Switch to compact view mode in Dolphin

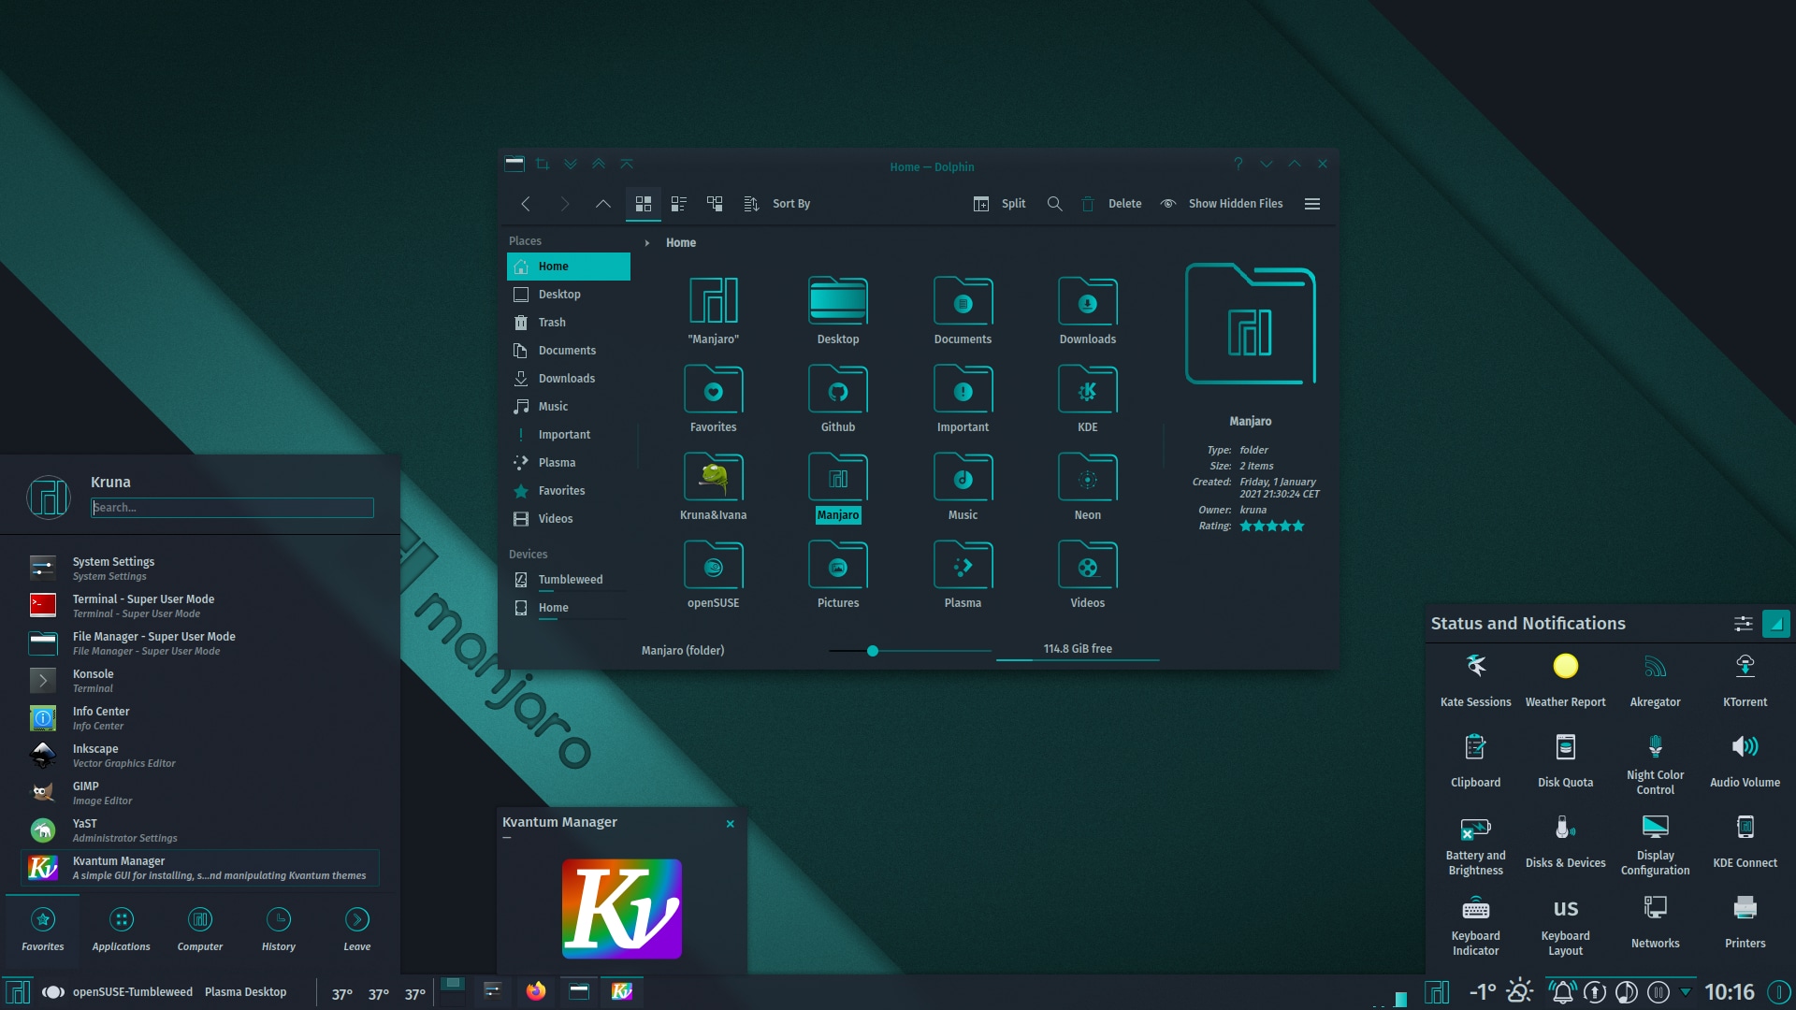click(679, 203)
